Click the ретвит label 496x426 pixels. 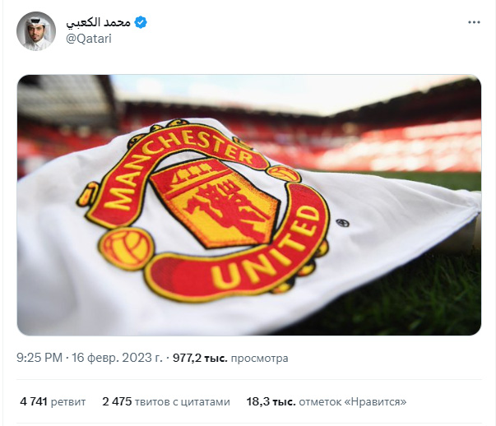(68, 402)
